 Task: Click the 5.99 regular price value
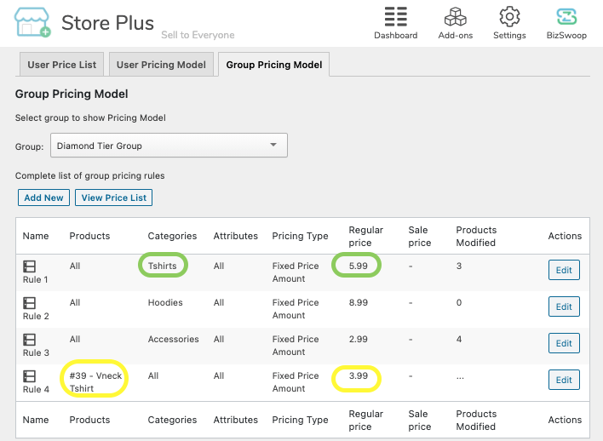coord(358,266)
